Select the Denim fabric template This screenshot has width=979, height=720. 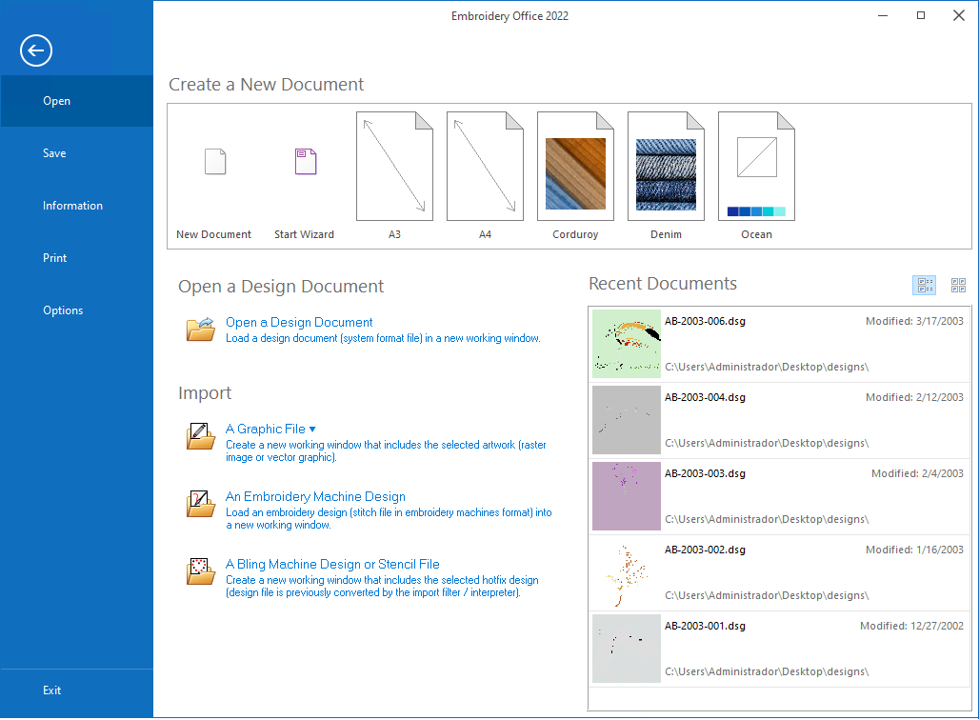point(666,167)
